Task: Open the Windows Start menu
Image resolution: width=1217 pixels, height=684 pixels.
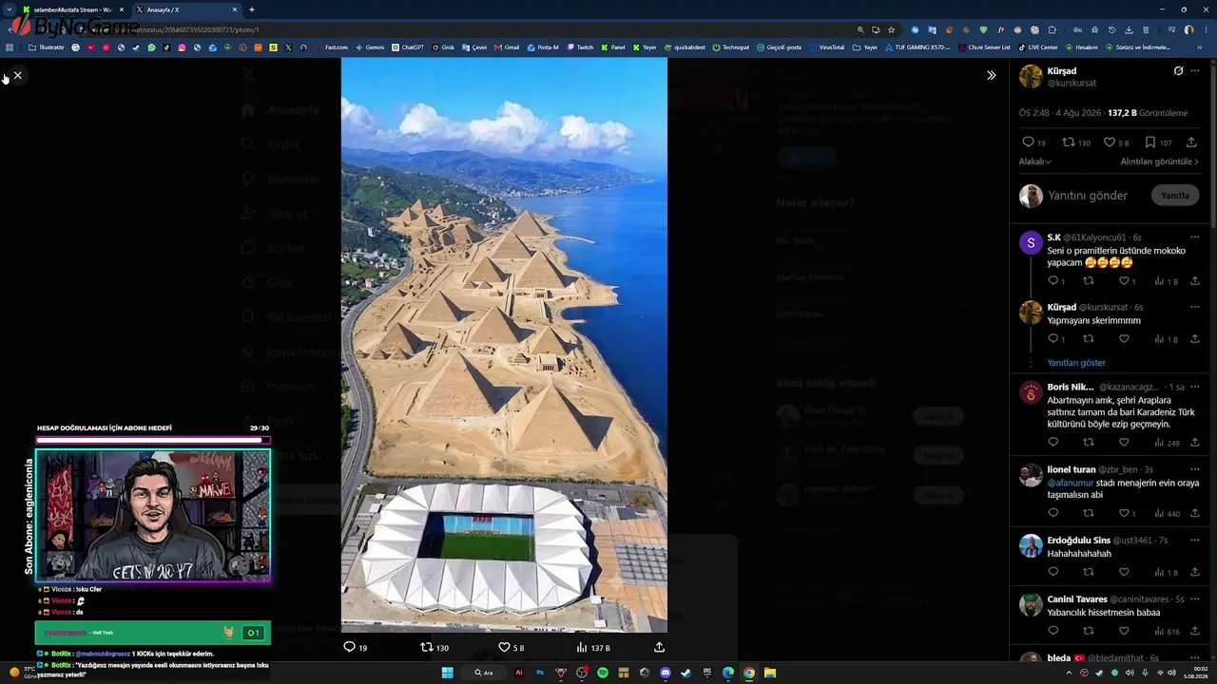Action: click(x=447, y=673)
